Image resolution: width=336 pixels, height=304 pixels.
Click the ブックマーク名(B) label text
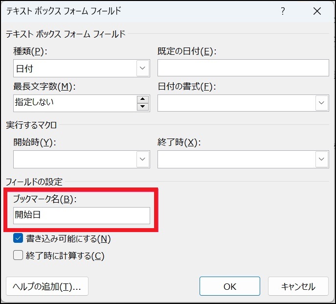click(45, 199)
